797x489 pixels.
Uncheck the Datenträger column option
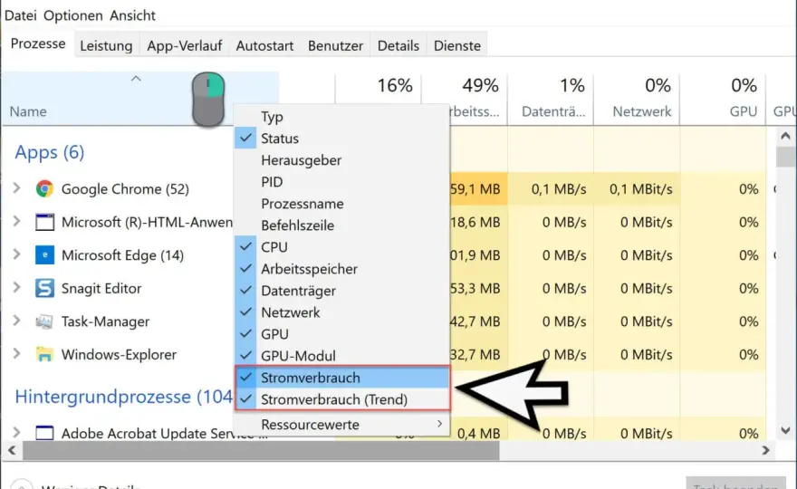click(x=341, y=291)
